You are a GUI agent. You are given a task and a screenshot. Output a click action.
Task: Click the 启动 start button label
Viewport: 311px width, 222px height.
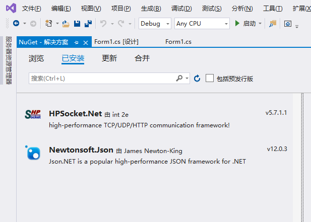tap(250, 24)
